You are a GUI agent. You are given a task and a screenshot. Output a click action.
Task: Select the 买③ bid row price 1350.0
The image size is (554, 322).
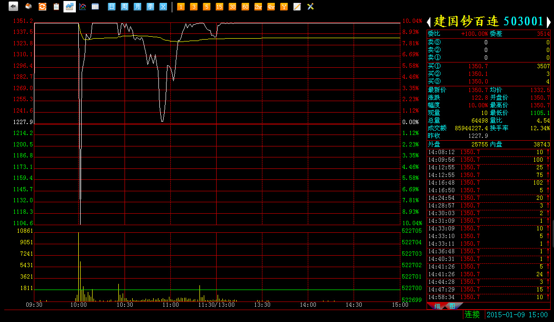point(489,81)
